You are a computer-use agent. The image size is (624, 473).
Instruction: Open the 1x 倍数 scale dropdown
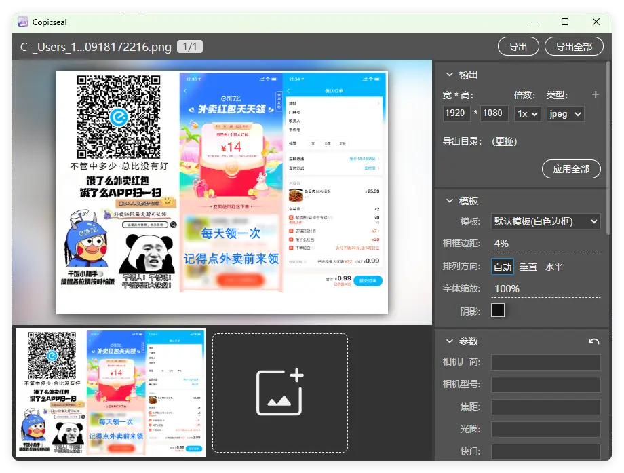pos(527,113)
